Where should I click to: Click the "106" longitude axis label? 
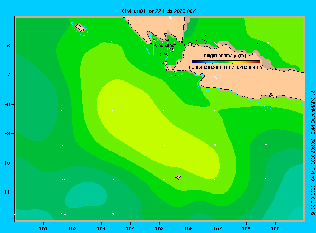coord(189,229)
